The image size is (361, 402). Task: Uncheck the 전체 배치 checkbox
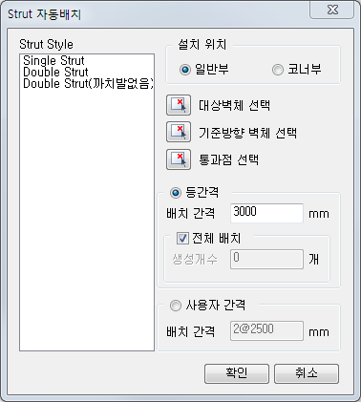point(182,238)
